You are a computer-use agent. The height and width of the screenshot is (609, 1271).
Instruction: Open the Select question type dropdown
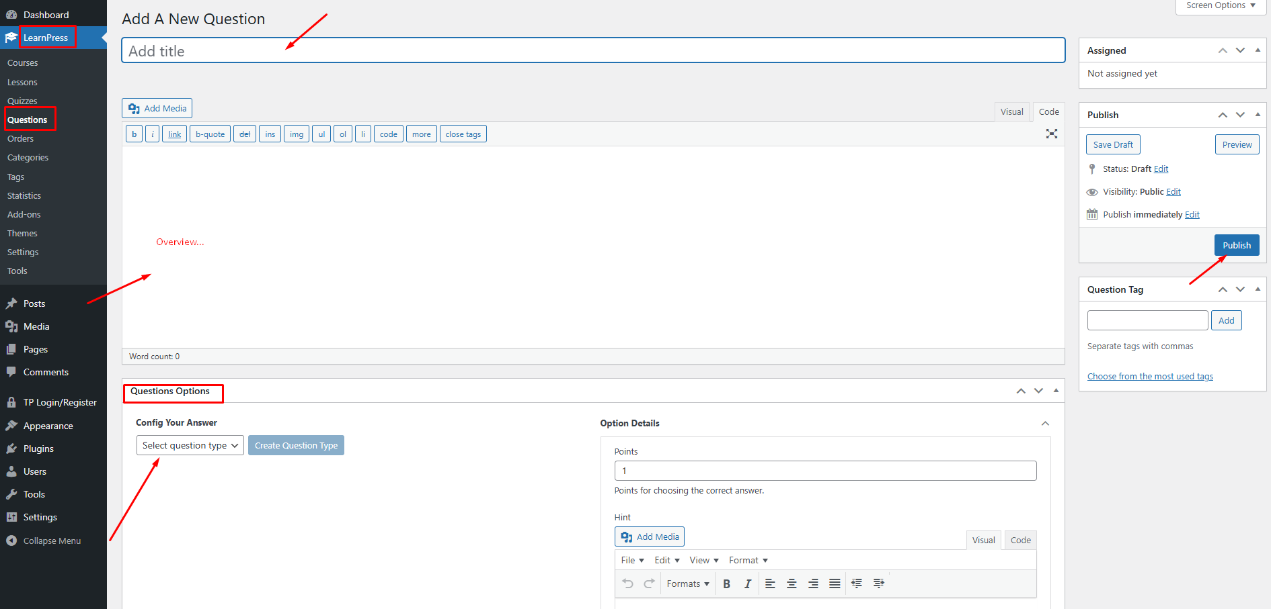point(190,445)
